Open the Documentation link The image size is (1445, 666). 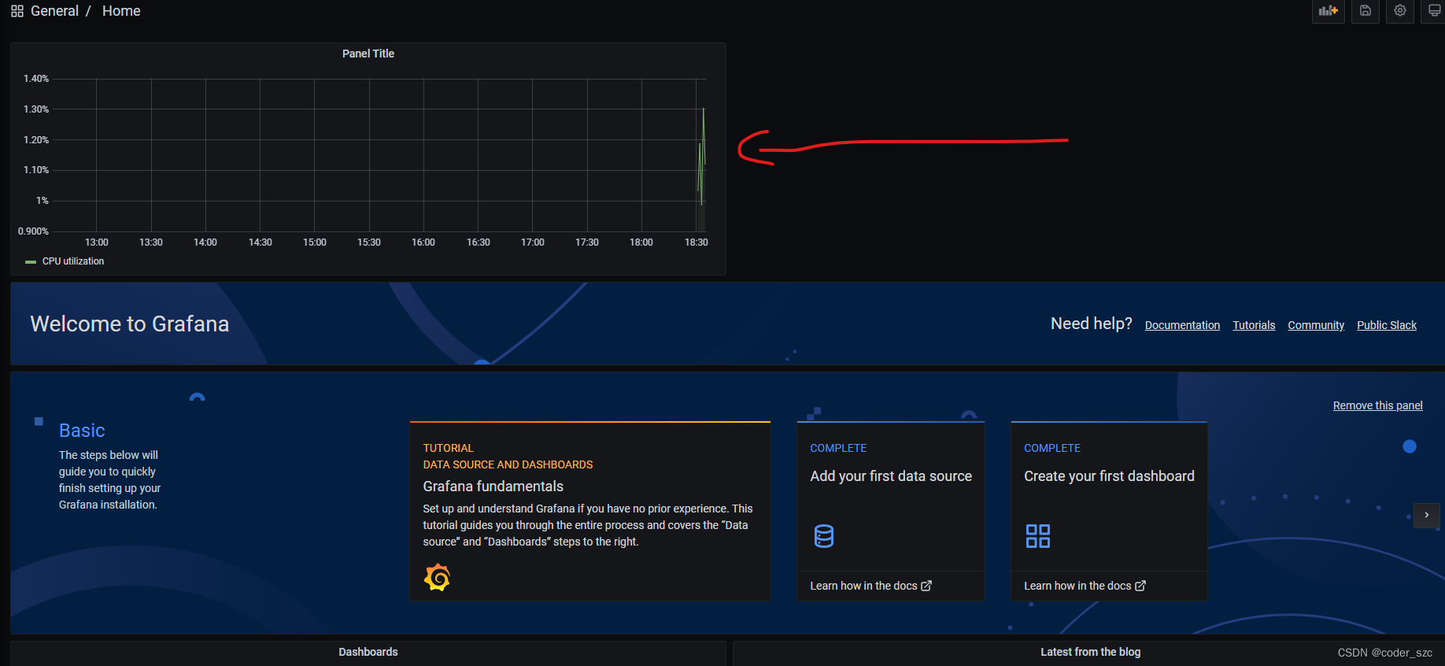1182,325
